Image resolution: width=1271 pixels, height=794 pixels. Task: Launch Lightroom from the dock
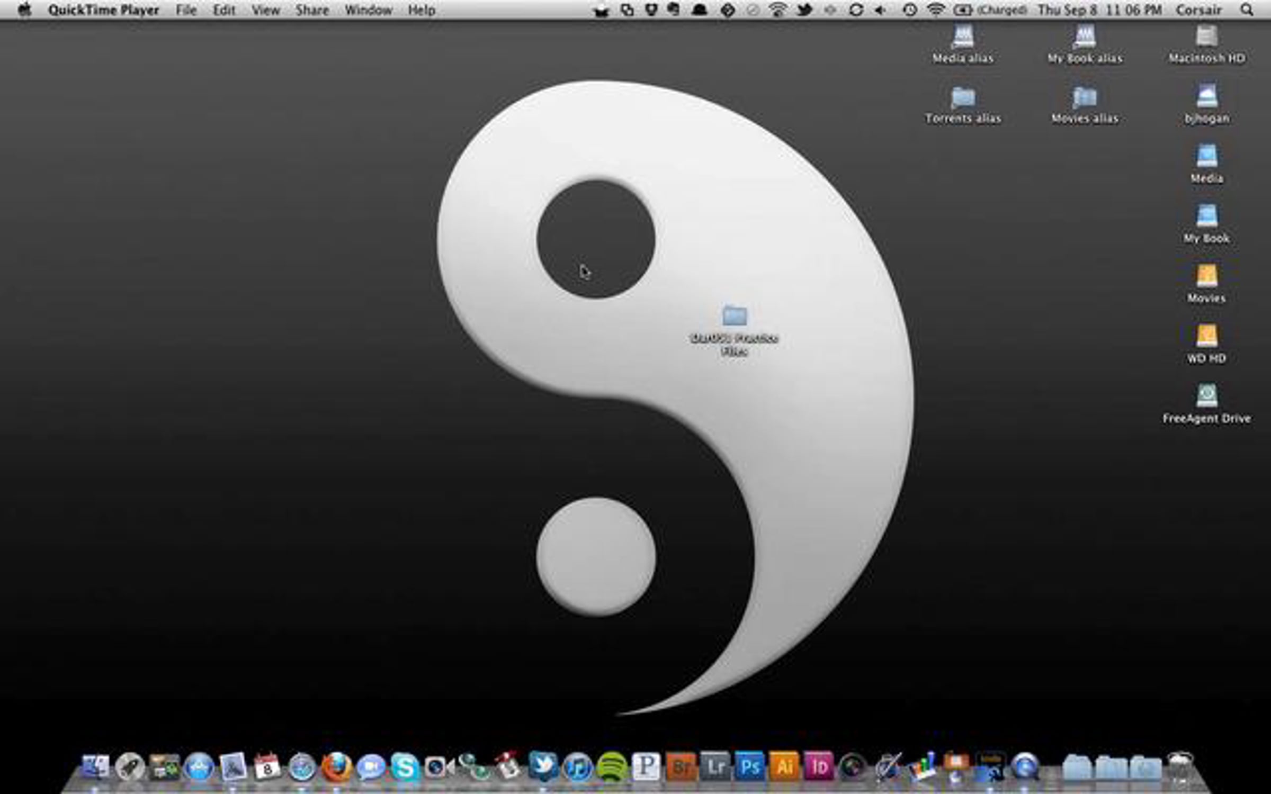click(x=715, y=767)
